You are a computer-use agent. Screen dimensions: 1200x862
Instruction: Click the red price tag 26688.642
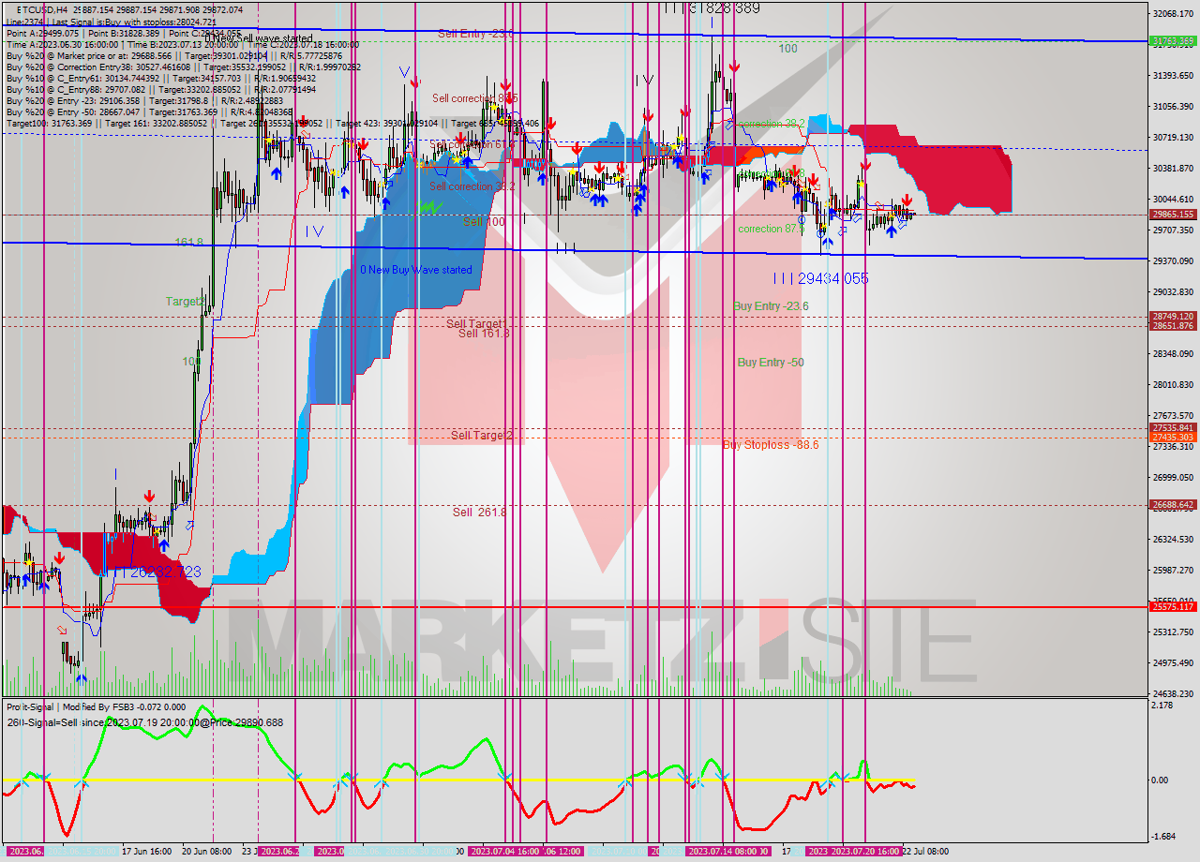pos(1174,505)
